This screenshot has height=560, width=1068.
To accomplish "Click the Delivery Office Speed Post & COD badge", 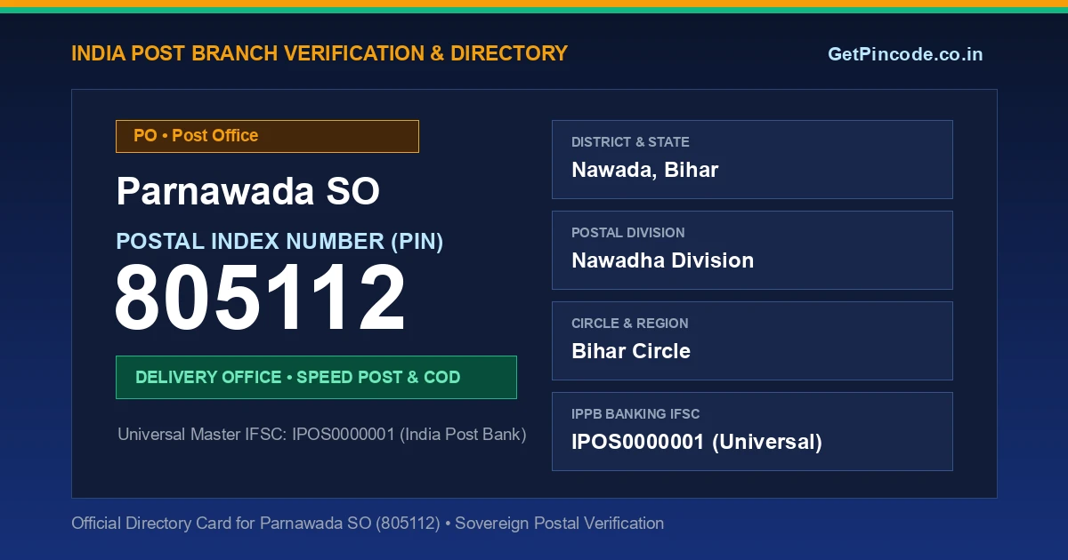I will [x=316, y=377].
